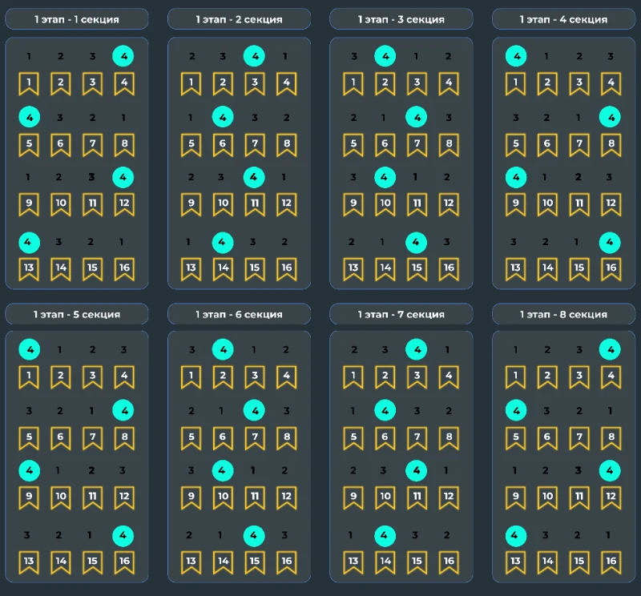641x596 pixels.
Task: Choose bookmark 6 in the 6 секция panel
Action: 223,438
